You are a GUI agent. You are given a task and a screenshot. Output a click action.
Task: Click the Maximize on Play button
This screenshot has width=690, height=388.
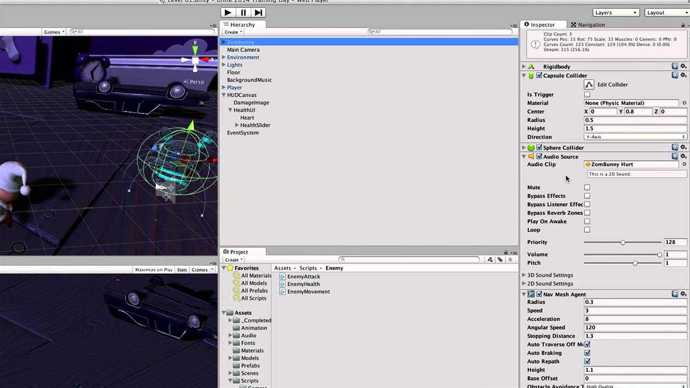coord(154,270)
